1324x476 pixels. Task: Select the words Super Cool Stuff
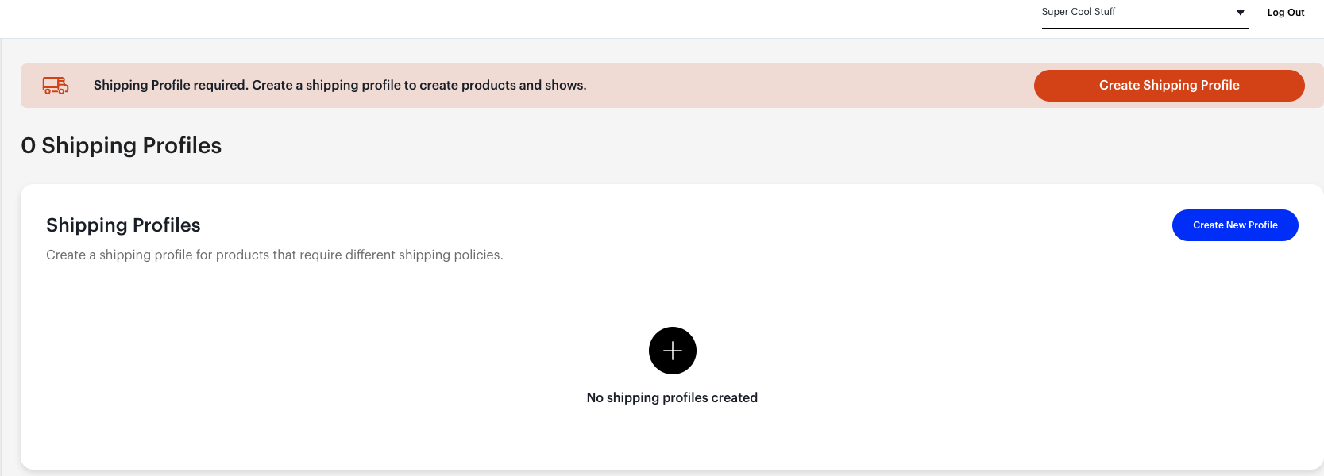[1079, 12]
